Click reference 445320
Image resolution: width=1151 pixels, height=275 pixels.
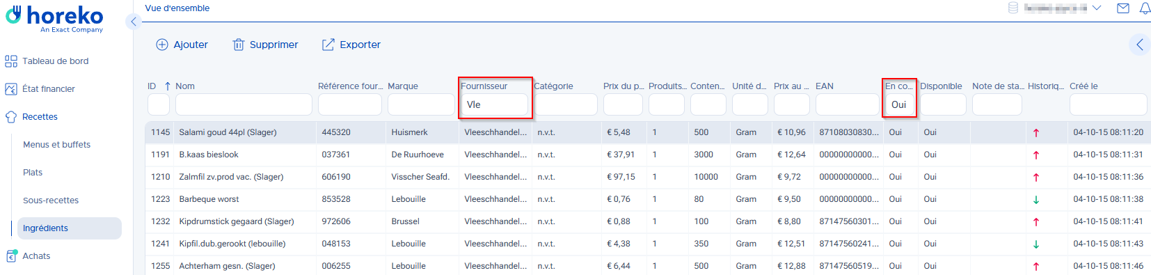click(x=336, y=132)
